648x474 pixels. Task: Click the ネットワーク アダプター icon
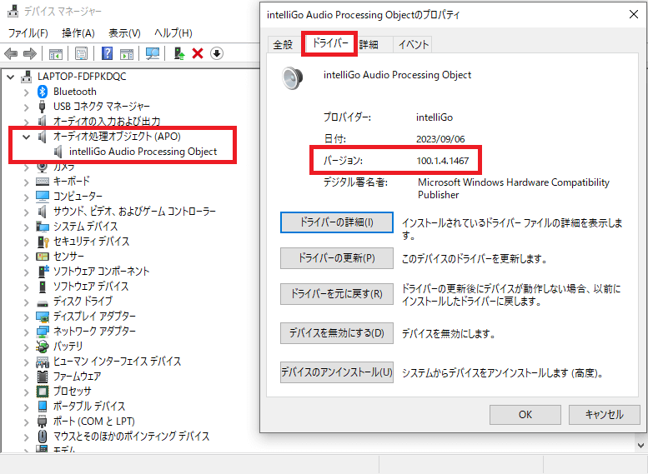[43, 332]
